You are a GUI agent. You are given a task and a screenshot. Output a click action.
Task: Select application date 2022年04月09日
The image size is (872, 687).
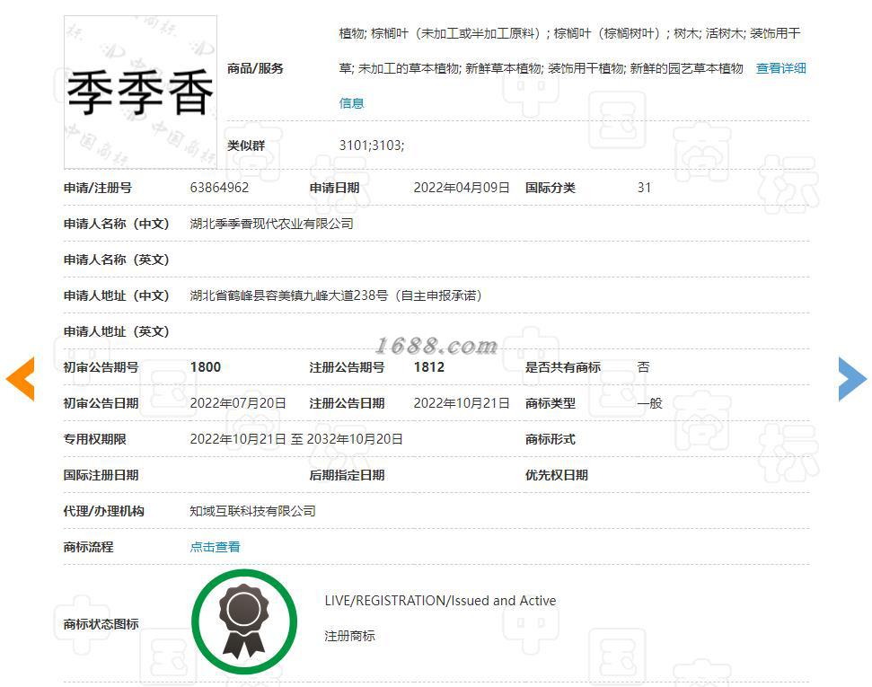pyautogui.click(x=462, y=188)
